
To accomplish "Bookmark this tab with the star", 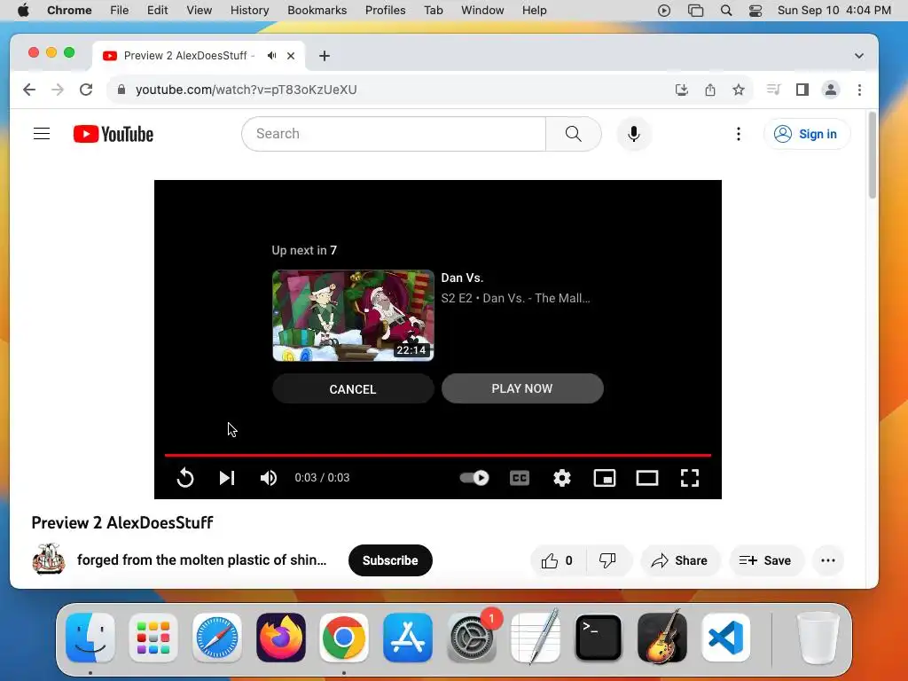I will coord(739,90).
